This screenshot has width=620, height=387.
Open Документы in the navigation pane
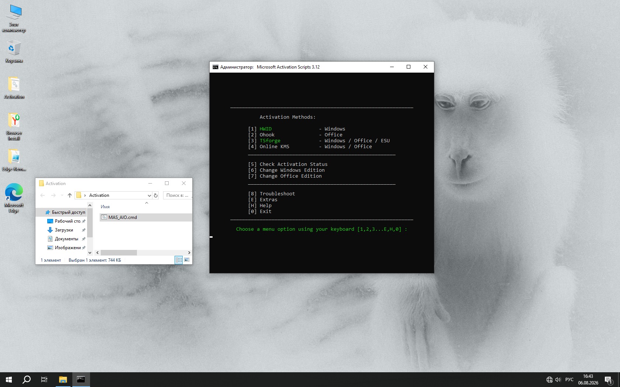coord(66,239)
